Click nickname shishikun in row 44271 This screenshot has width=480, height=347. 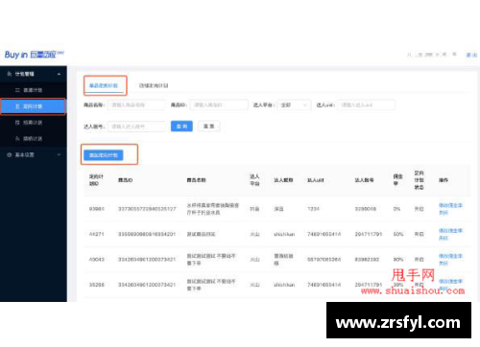click(x=284, y=234)
